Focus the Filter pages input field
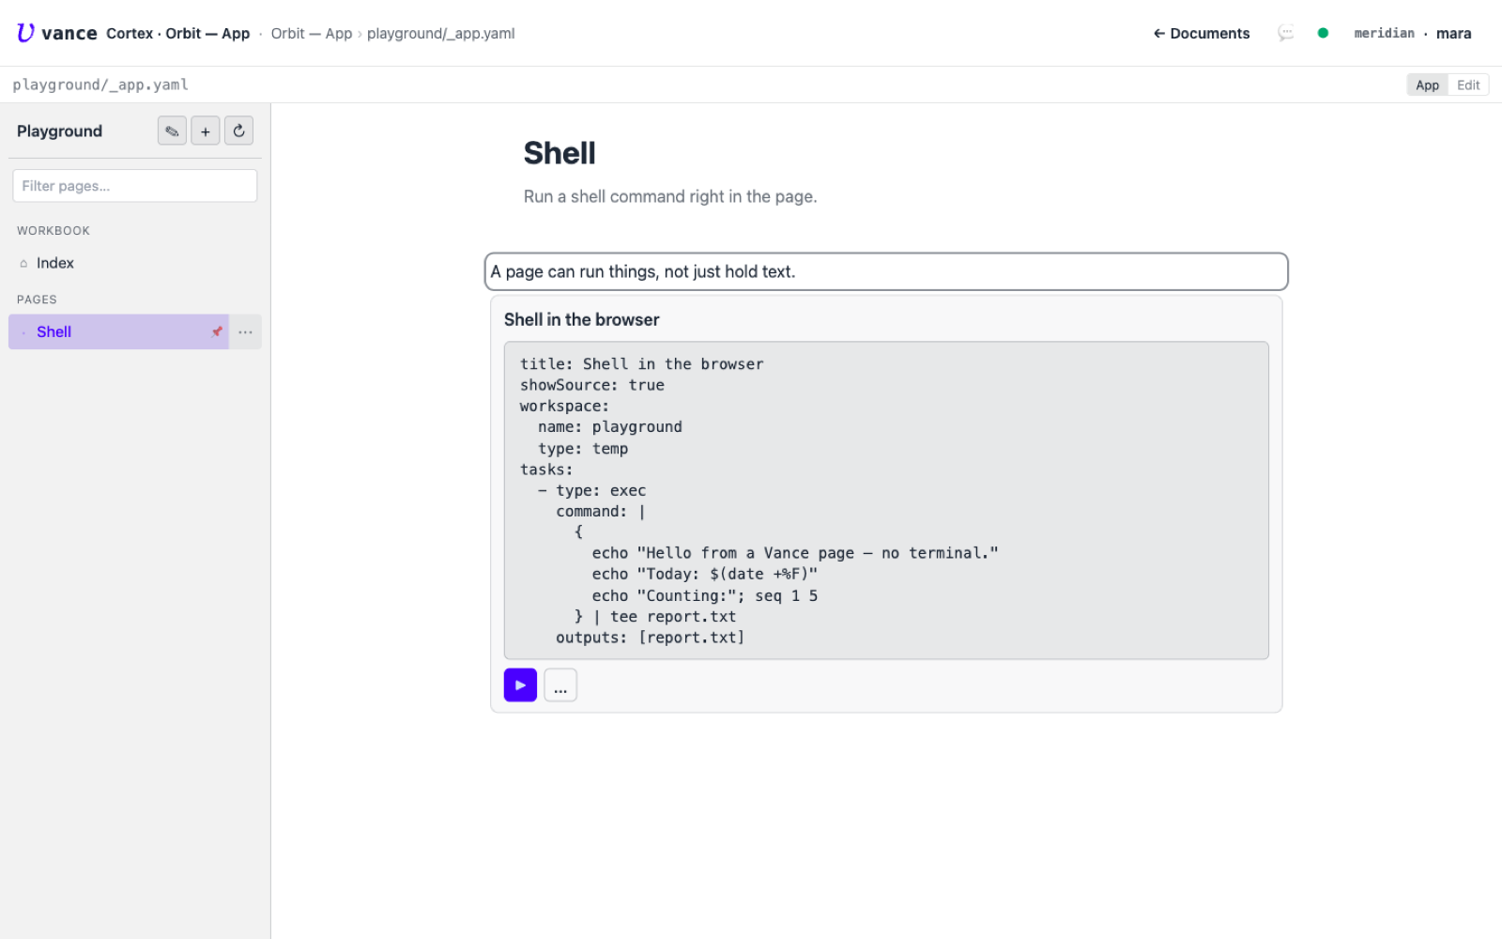This screenshot has width=1502, height=939. (134, 186)
